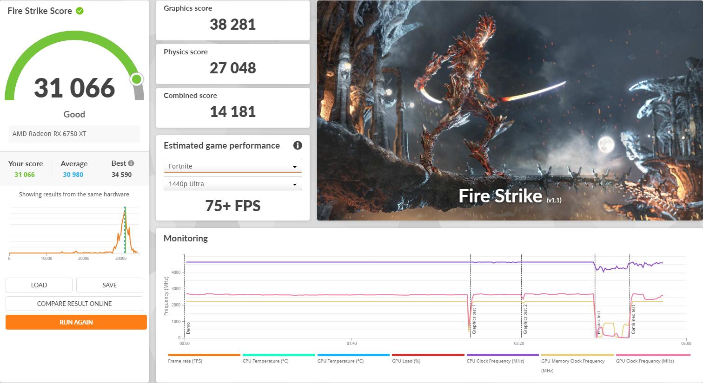Select the Best score 34 590
Image resolution: width=703 pixels, height=383 pixels.
[121, 174]
